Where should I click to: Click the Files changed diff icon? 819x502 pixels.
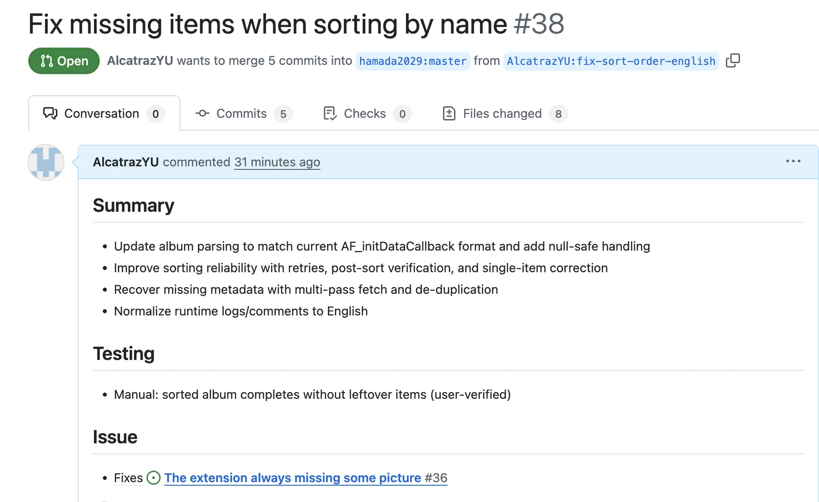click(449, 113)
